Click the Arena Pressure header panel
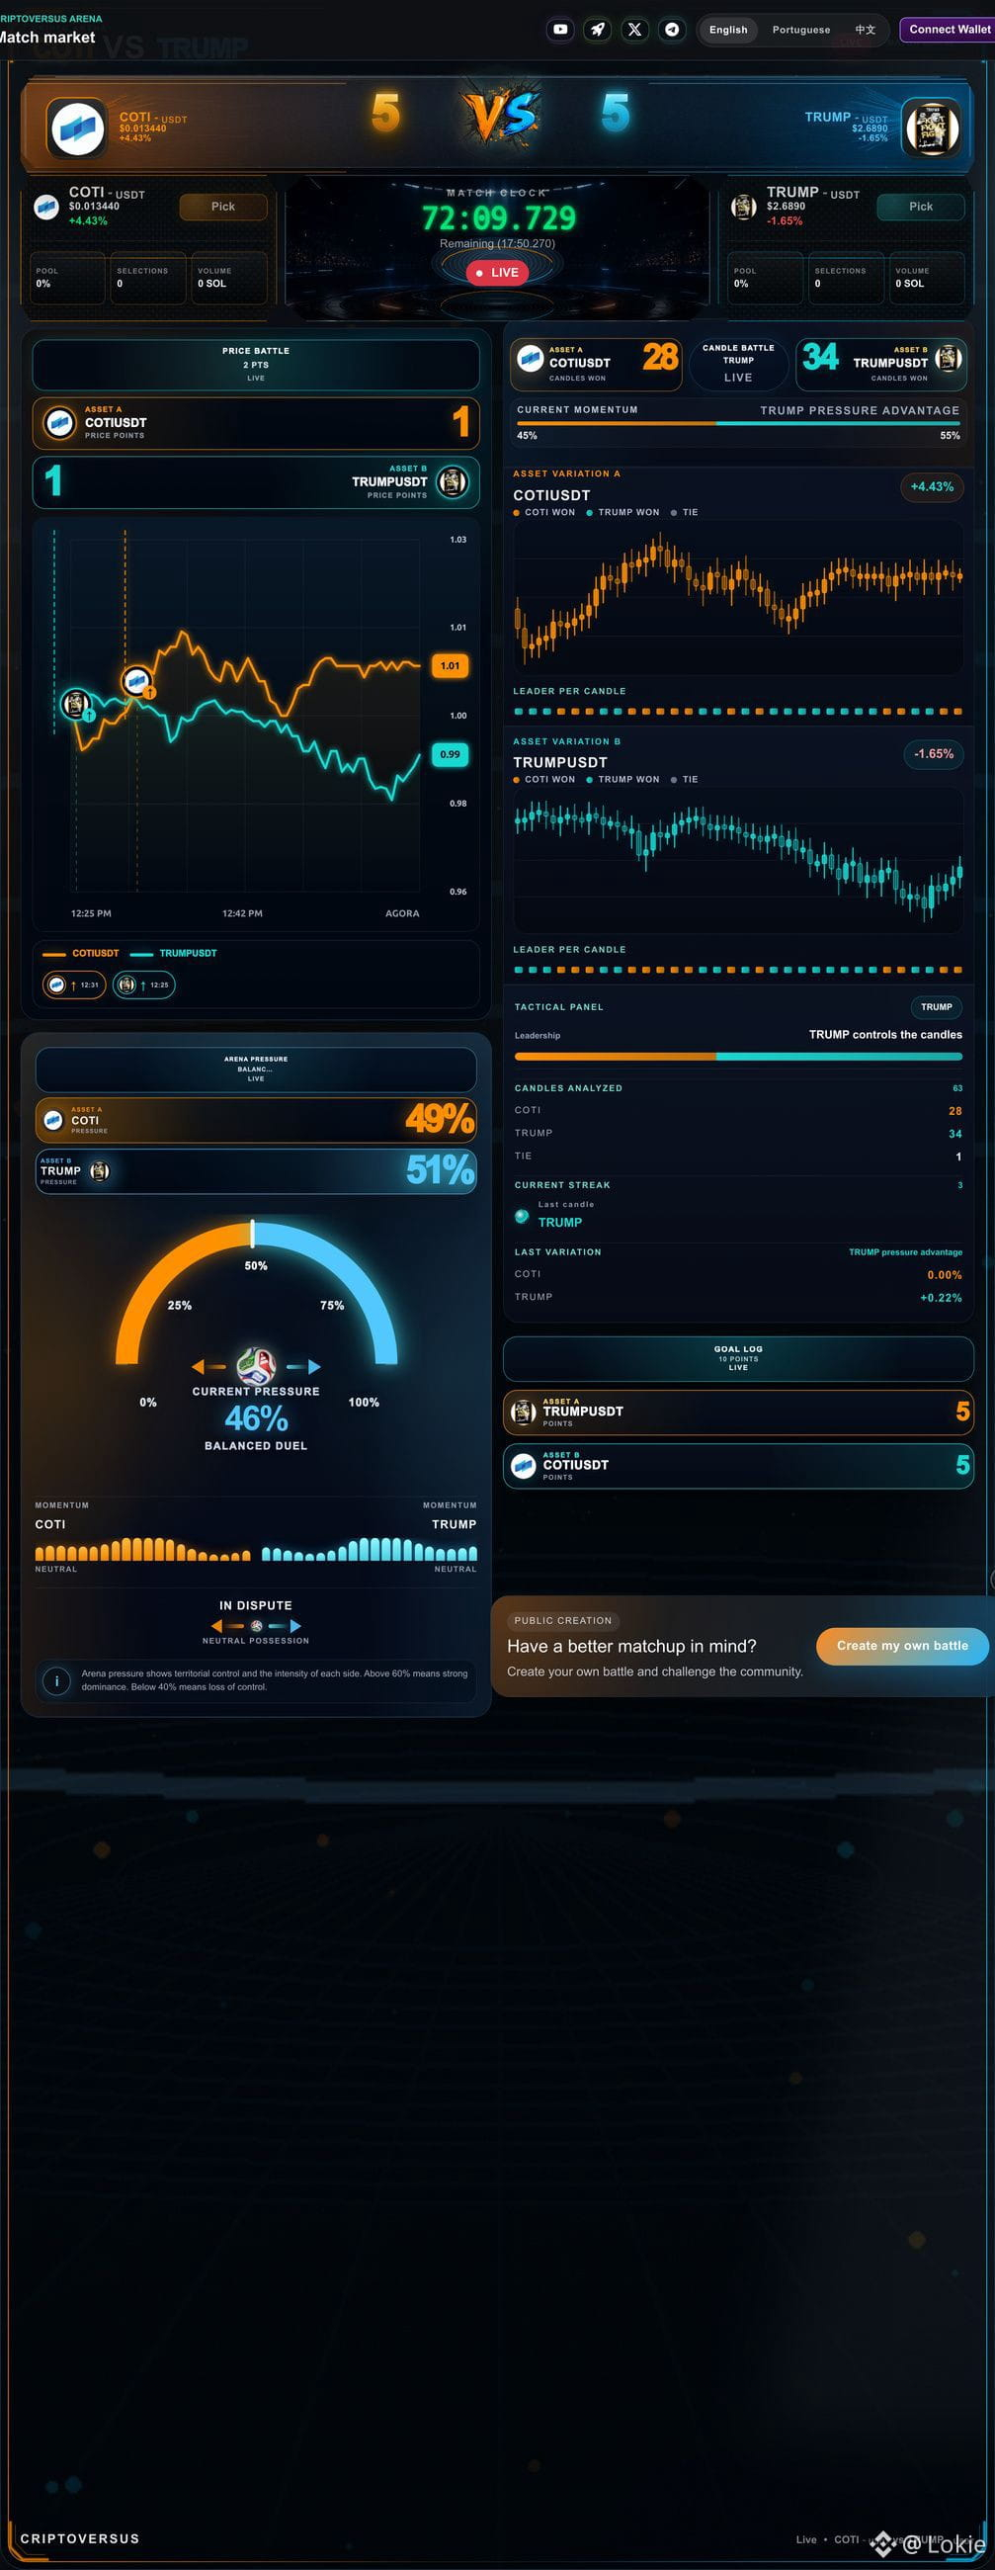Screen dimensions: 995x2570 255,1070
